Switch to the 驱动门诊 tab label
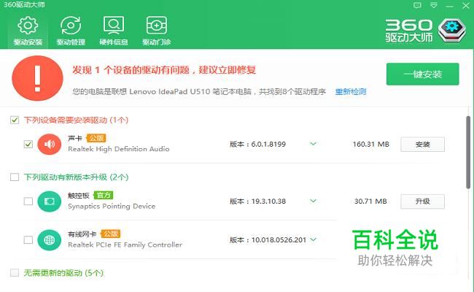 (x=157, y=42)
